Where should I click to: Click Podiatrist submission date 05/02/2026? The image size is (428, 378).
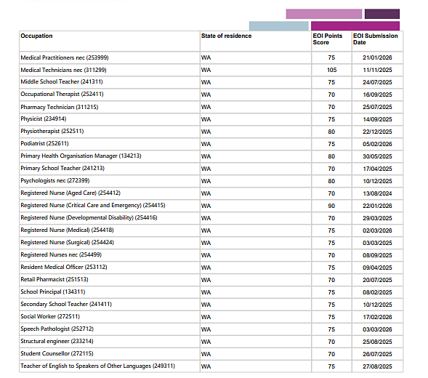coord(377,144)
